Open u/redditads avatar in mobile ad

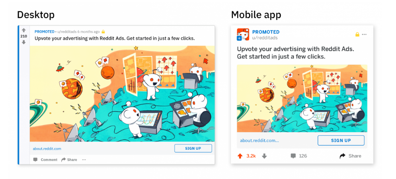pos(243,35)
